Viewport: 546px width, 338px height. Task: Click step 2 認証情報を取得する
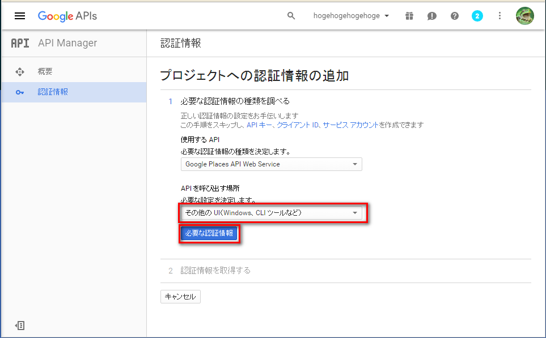[215, 271]
